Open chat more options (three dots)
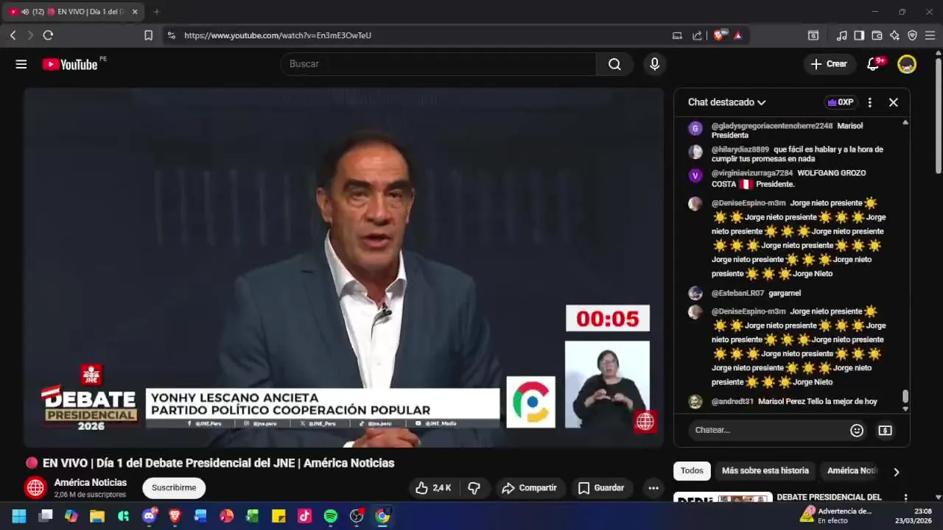Viewport: 943px width, 530px height. pos(869,102)
